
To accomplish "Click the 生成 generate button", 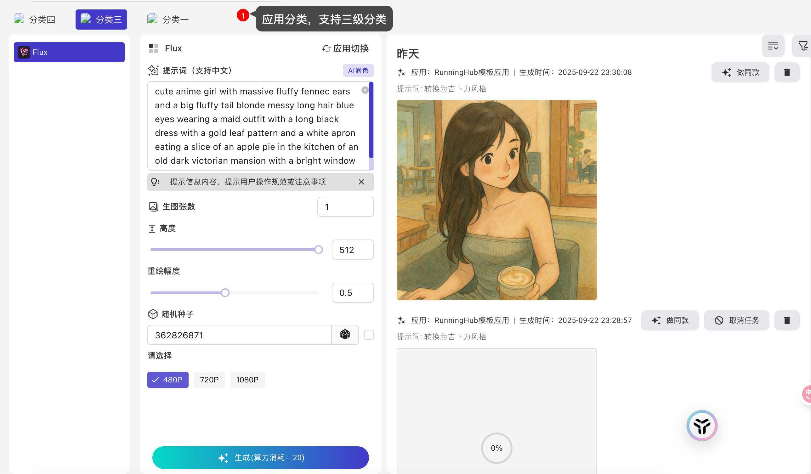I will click(260, 457).
